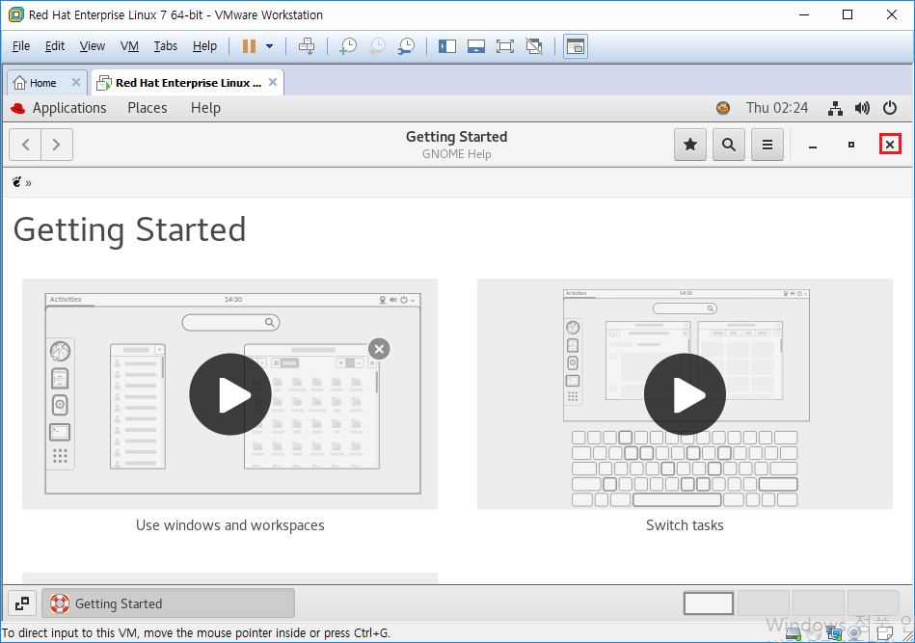Close the Red Hat Enterprise Linux tab

tap(273, 82)
